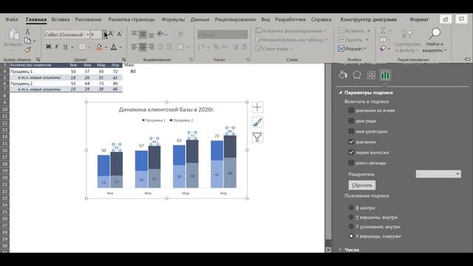This screenshot has width=473, height=266.
Task: Enable 'имя категории' checkbox
Action: click(351, 132)
